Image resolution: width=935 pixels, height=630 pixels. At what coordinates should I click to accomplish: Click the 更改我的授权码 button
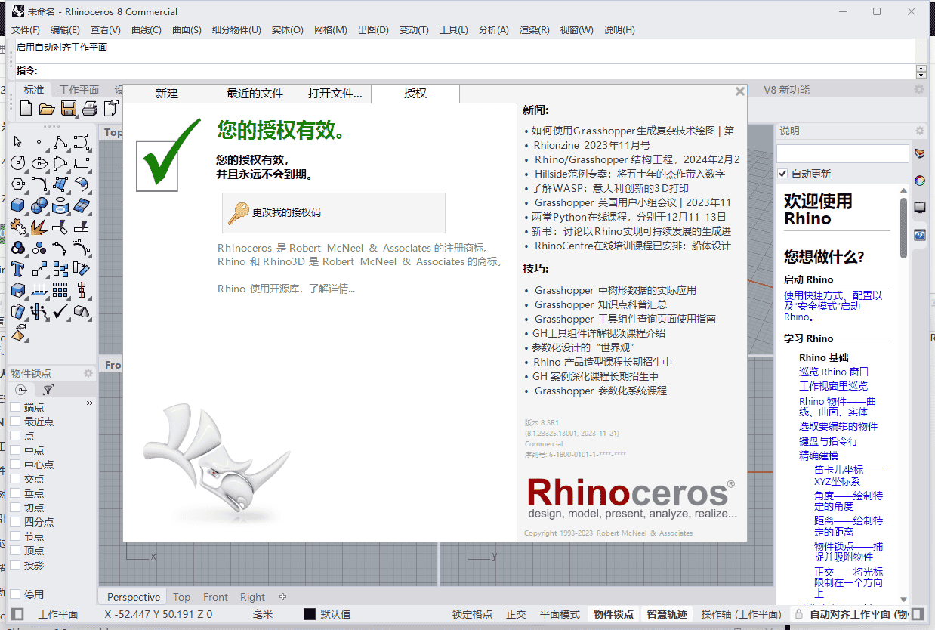(x=333, y=213)
